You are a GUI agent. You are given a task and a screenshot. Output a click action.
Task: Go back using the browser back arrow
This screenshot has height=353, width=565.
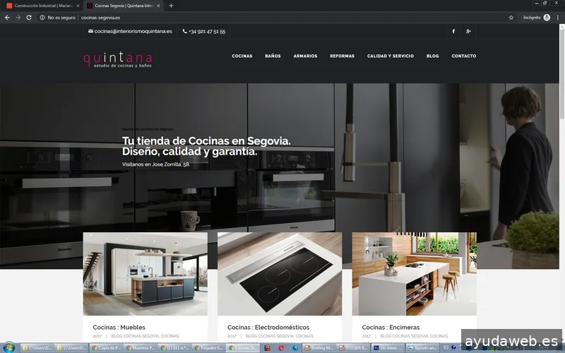point(7,17)
